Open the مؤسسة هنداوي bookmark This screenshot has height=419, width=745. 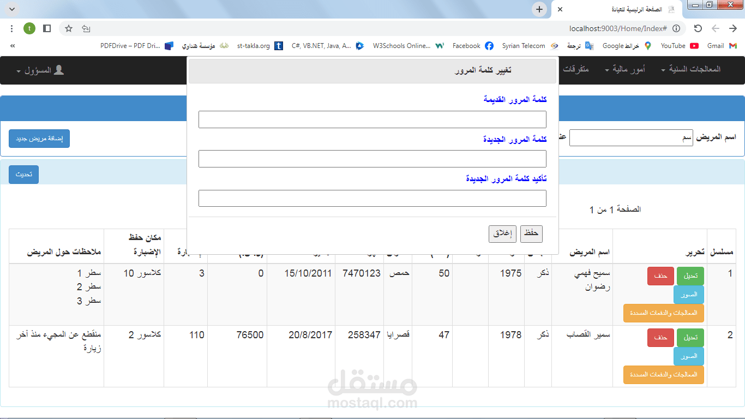pos(205,46)
